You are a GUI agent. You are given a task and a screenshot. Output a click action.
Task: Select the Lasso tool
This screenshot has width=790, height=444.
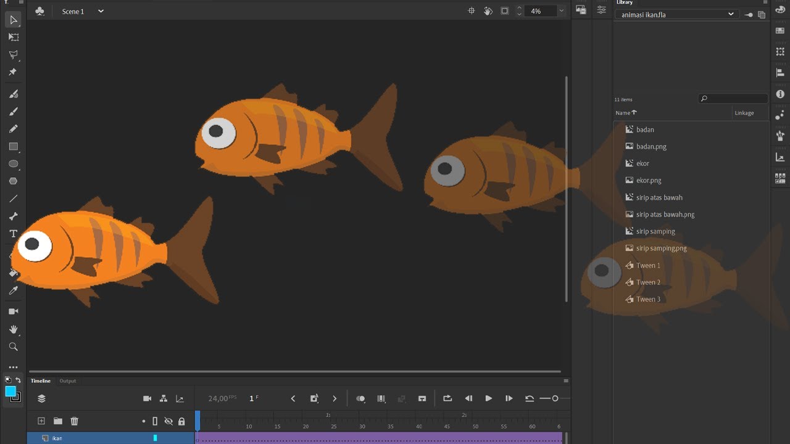coord(13,55)
